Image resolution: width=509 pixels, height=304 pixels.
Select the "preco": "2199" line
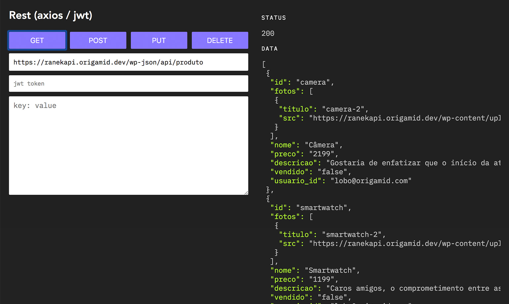pyautogui.click(x=304, y=154)
